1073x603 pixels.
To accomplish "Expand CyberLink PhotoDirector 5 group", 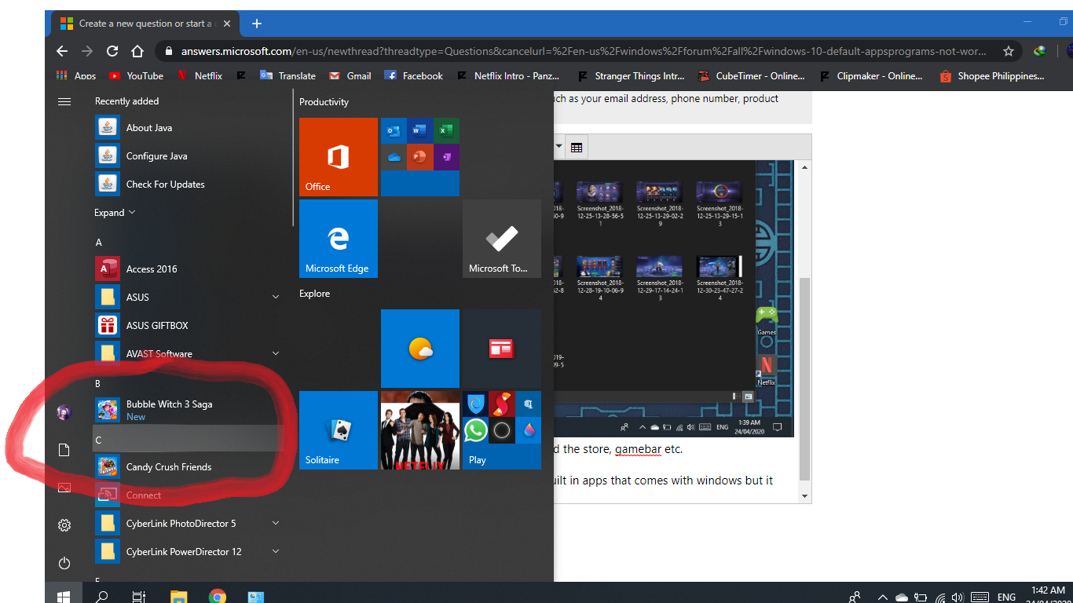I will click(x=275, y=523).
